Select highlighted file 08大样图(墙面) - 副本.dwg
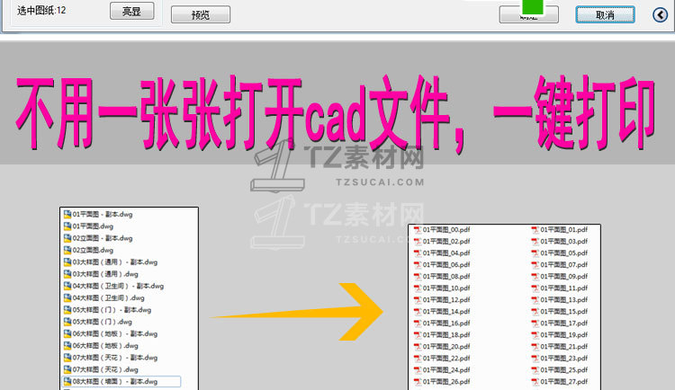The height and width of the screenshot is (390, 675). click(121, 381)
